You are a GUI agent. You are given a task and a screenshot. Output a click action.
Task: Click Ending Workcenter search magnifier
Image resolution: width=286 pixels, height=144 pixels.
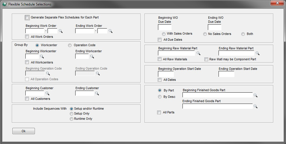92,56
